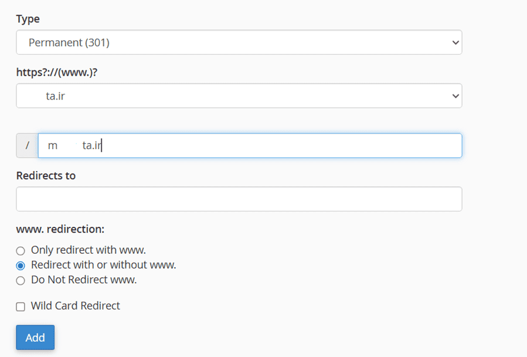Click the 'Only redirect with www.' label text
Viewport: 527px width, 357px height.
click(89, 250)
